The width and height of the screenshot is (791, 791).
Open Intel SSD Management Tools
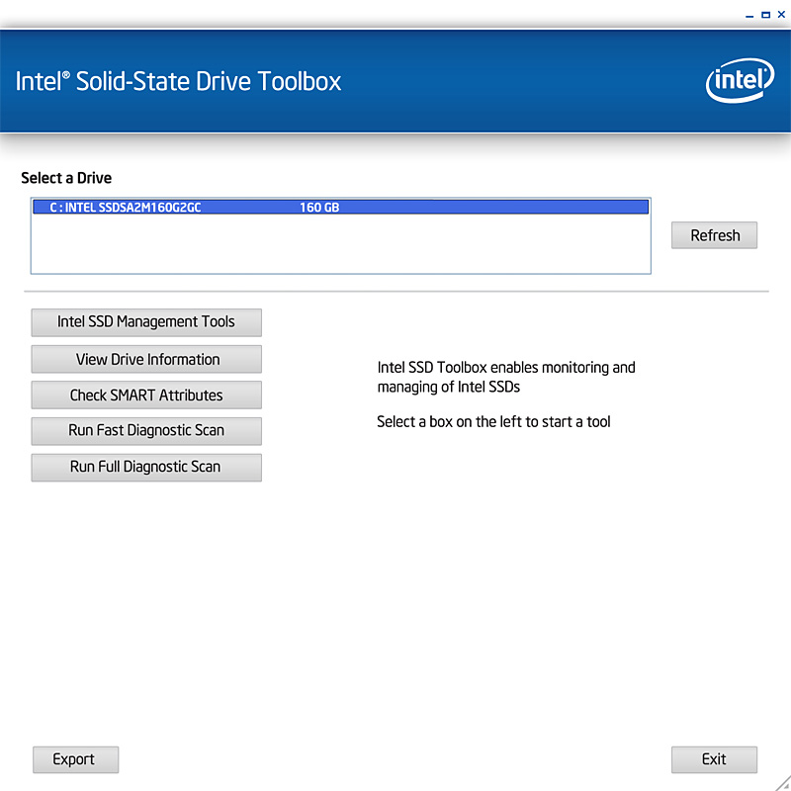(x=146, y=322)
